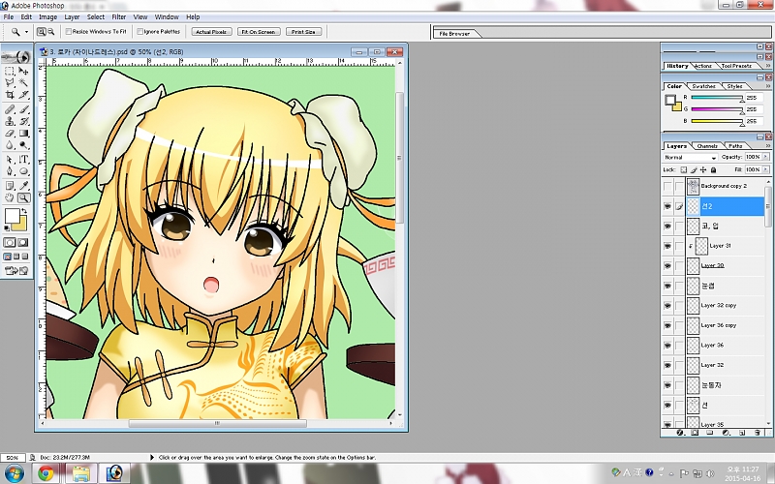The width and height of the screenshot is (775, 484).
Task: Expand the Opacity slider arrow
Action: pos(766,157)
